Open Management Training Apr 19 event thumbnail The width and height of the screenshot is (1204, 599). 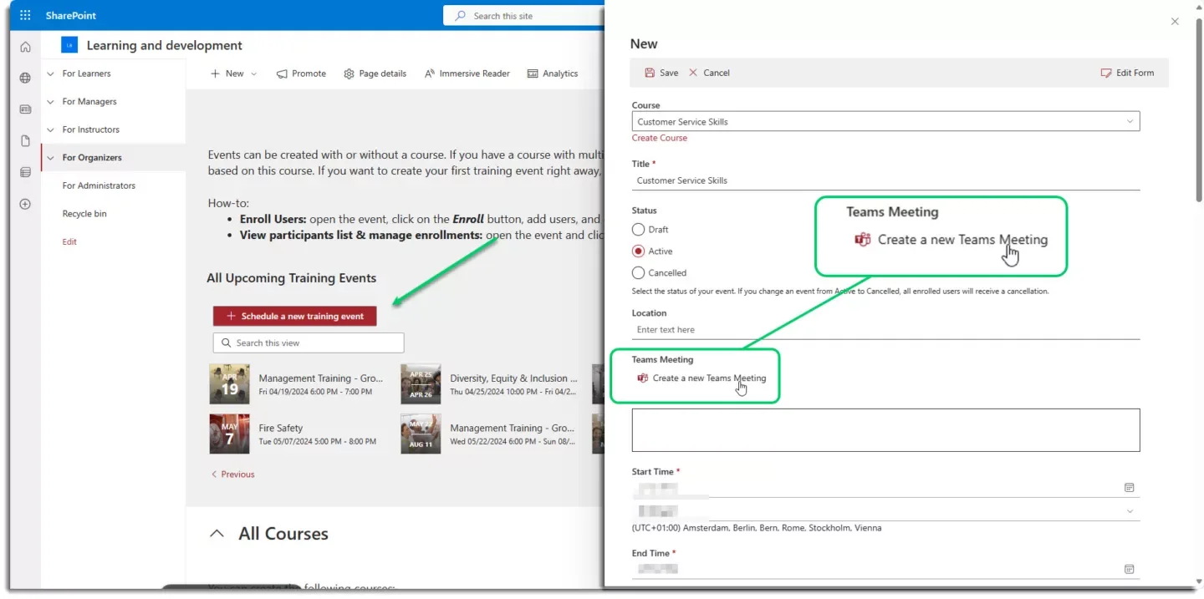click(x=229, y=384)
